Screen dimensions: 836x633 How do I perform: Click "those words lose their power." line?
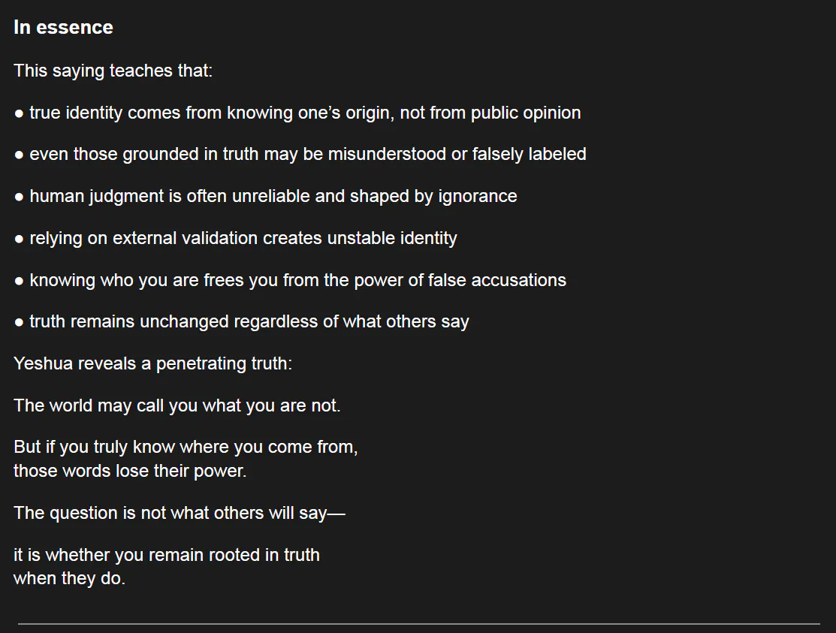pos(130,472)
